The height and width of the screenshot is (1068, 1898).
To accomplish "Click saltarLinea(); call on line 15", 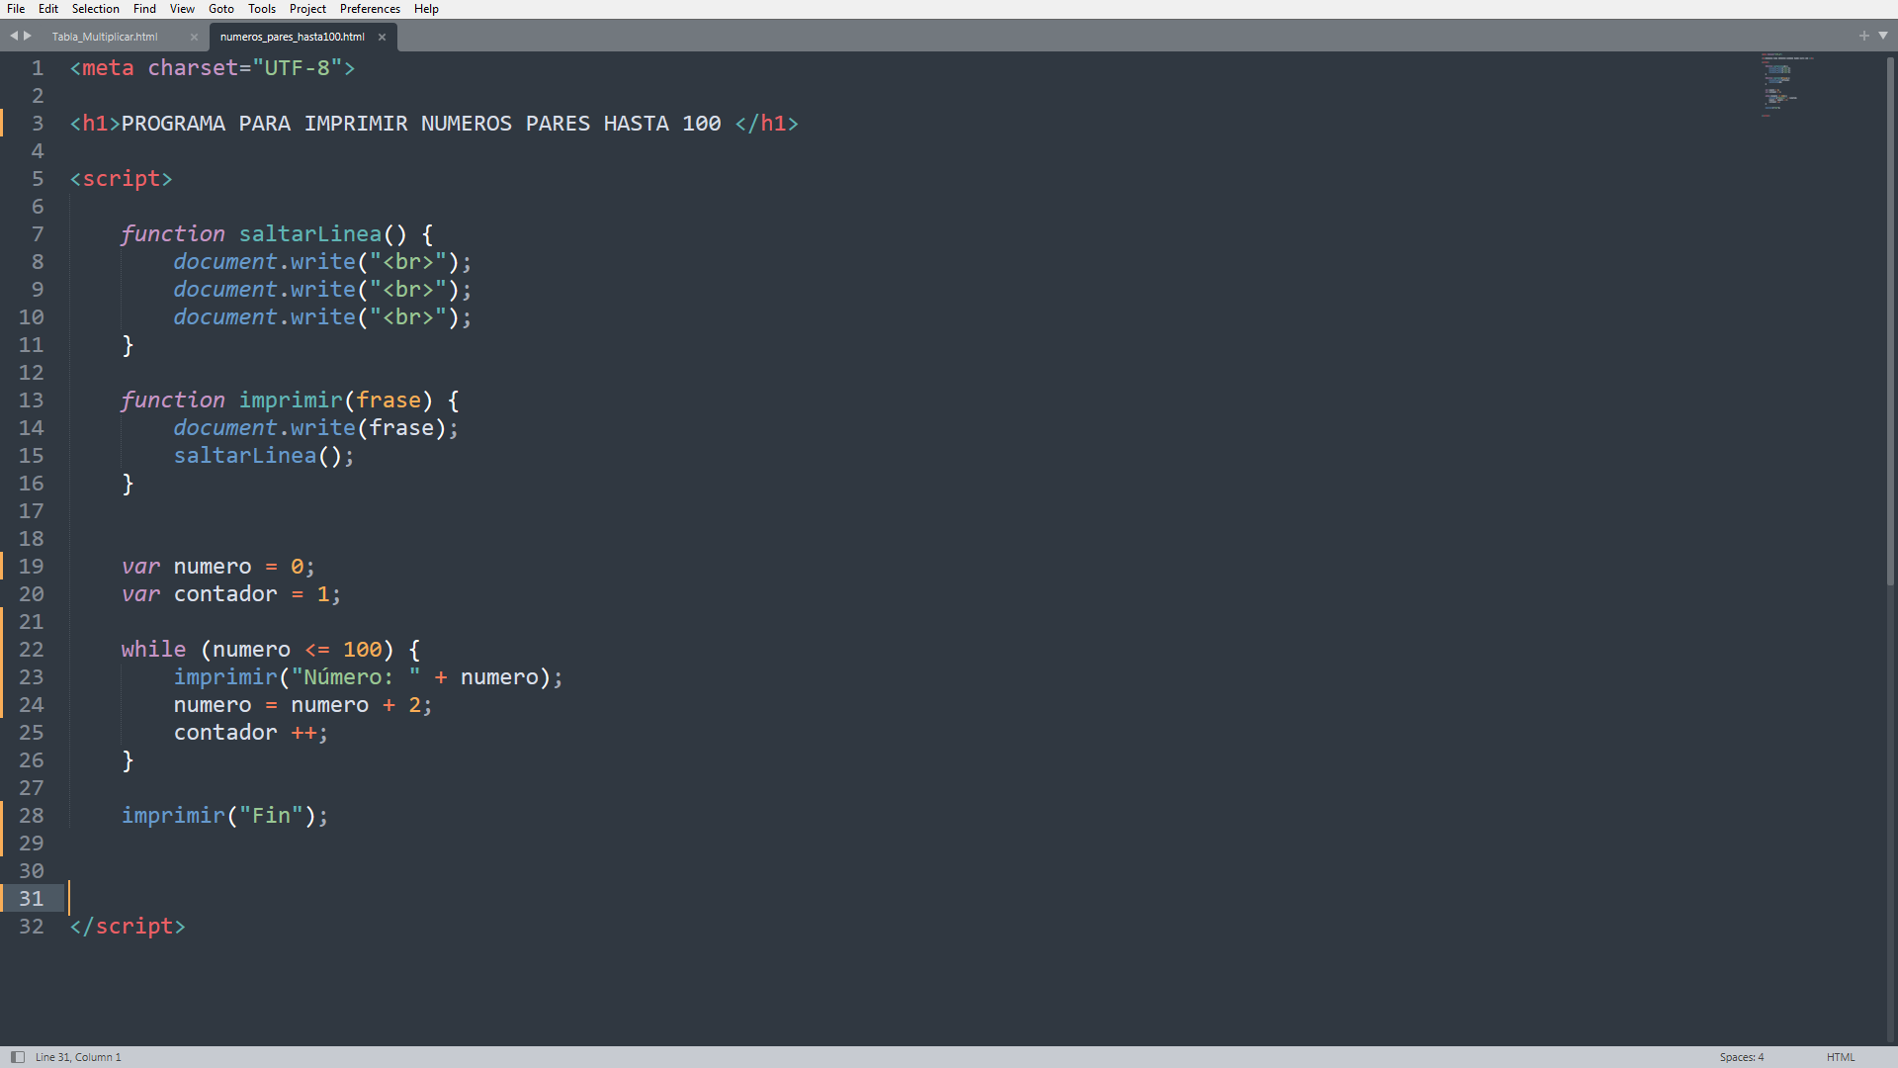I will point(264,456).
